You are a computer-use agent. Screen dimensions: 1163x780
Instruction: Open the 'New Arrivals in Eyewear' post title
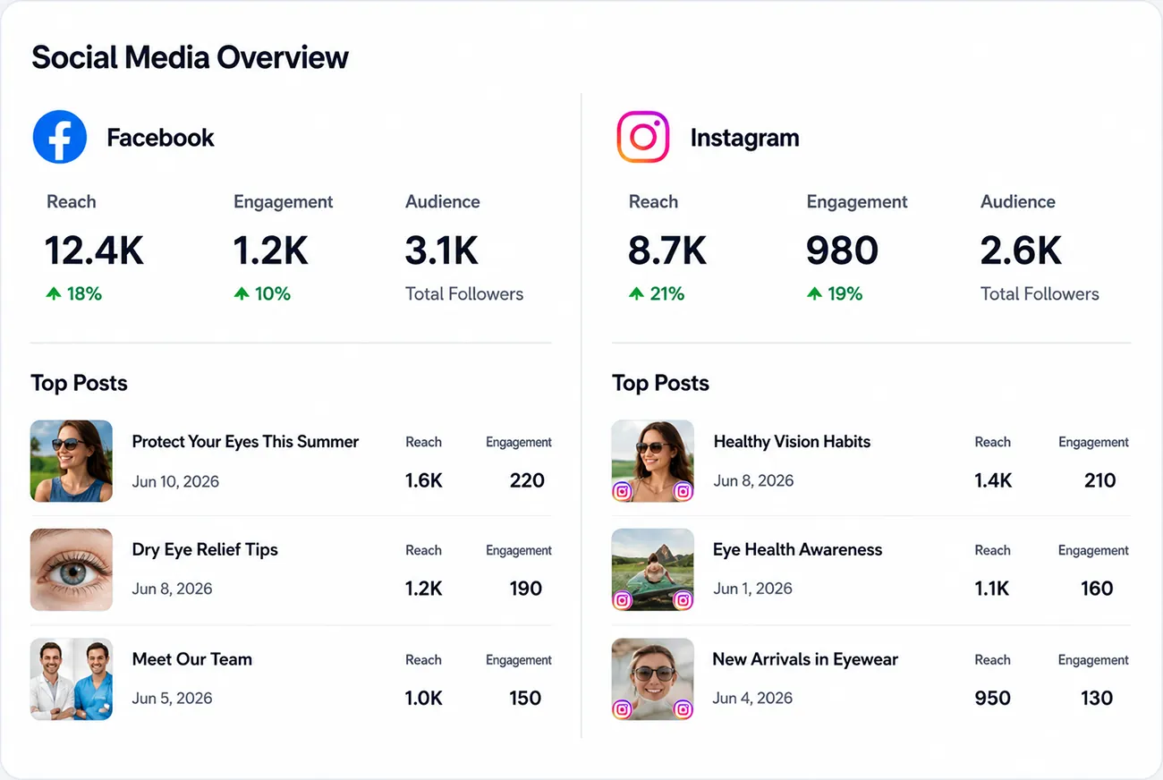(x=805, y=659)
